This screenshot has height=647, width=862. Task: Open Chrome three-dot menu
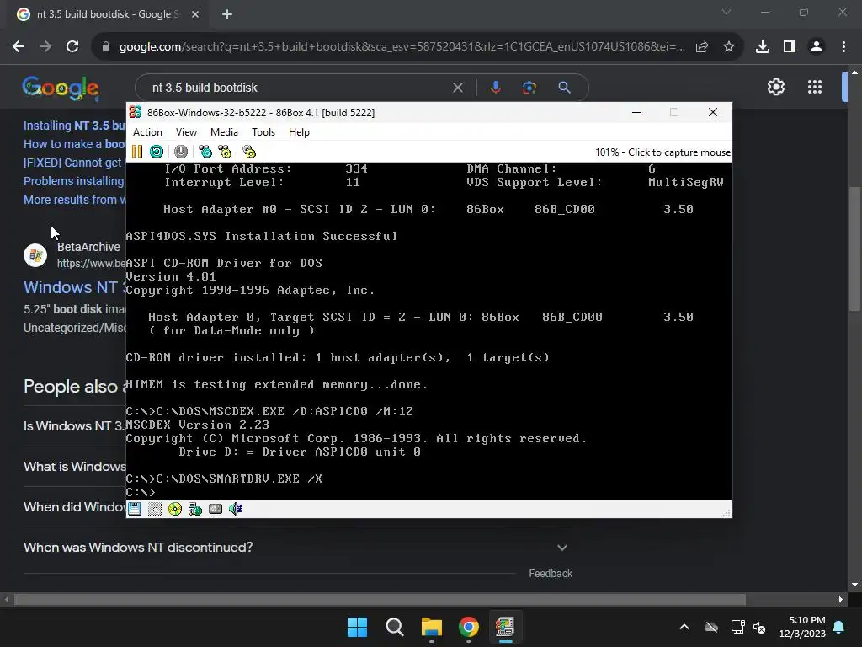pyautogui.click(x=843, y=47)
